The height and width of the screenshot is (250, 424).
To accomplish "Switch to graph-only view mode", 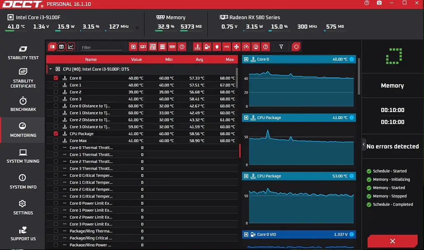I will (70, 47).
